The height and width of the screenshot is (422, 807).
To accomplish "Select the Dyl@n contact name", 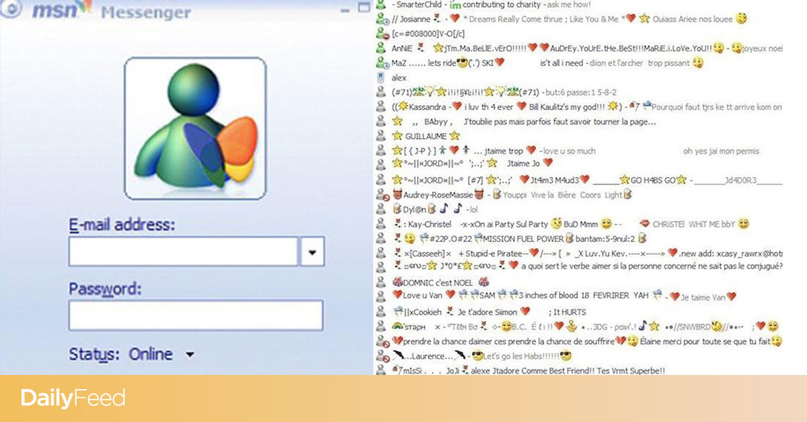I will 415,210.
